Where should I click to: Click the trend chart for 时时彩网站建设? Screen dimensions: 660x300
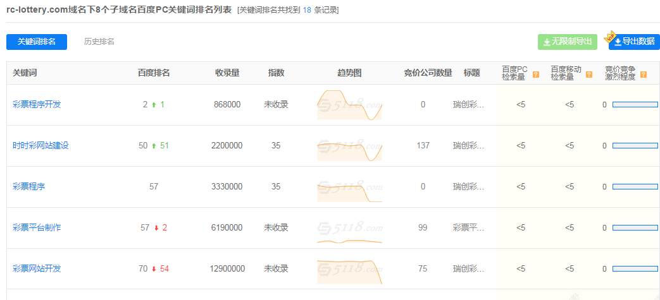coord(349,151)
